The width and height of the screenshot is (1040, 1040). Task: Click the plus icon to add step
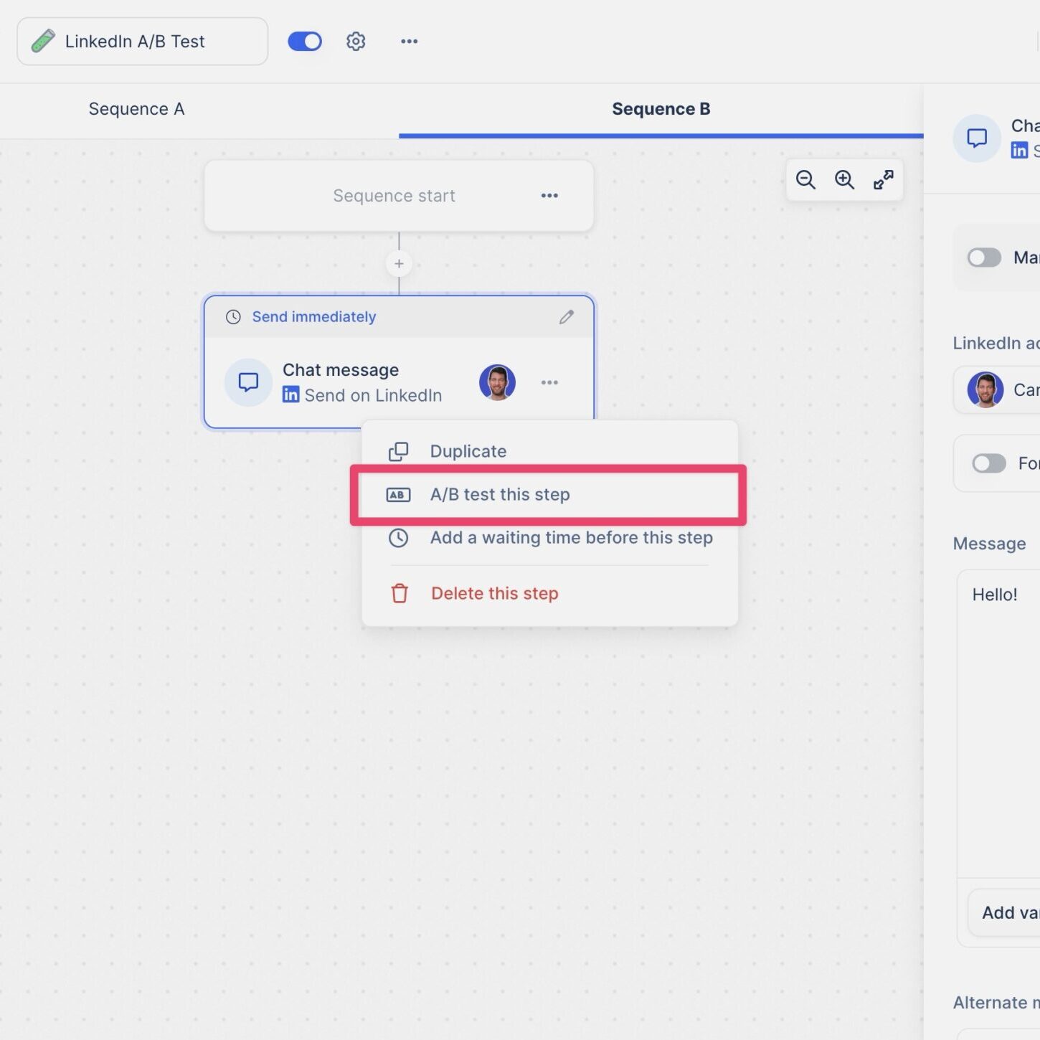point(399,264)
